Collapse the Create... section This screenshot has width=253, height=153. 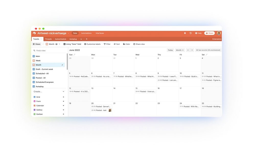pos(63,92)
